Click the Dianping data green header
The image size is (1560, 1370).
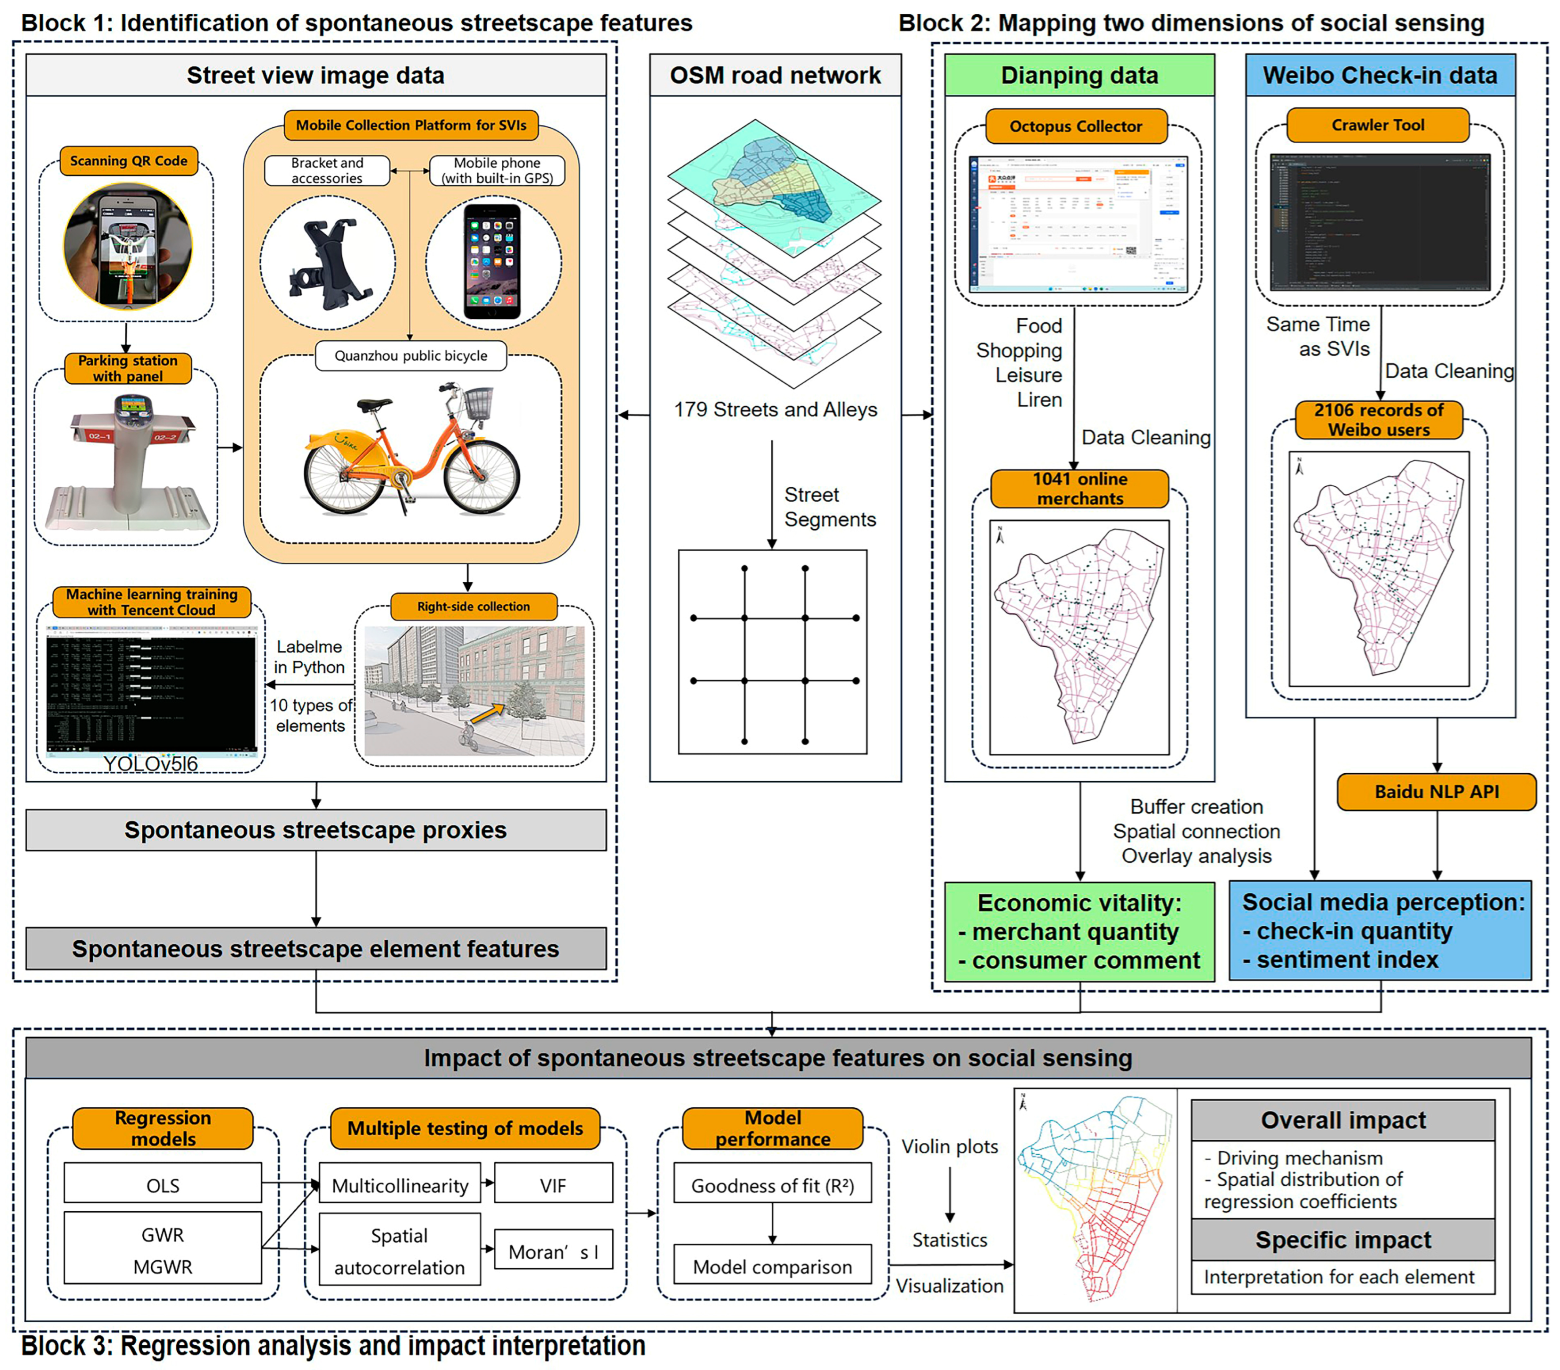(x=1079, y=75)
